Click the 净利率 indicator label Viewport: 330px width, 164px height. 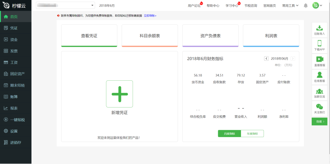pos(284,117)
